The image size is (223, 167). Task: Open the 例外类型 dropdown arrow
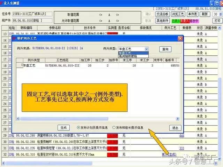click(x=146, y=49)
